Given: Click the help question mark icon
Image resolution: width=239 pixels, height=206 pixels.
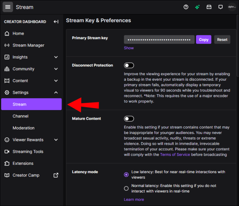Looking at the screenshot, I should (x=186, y=7).
